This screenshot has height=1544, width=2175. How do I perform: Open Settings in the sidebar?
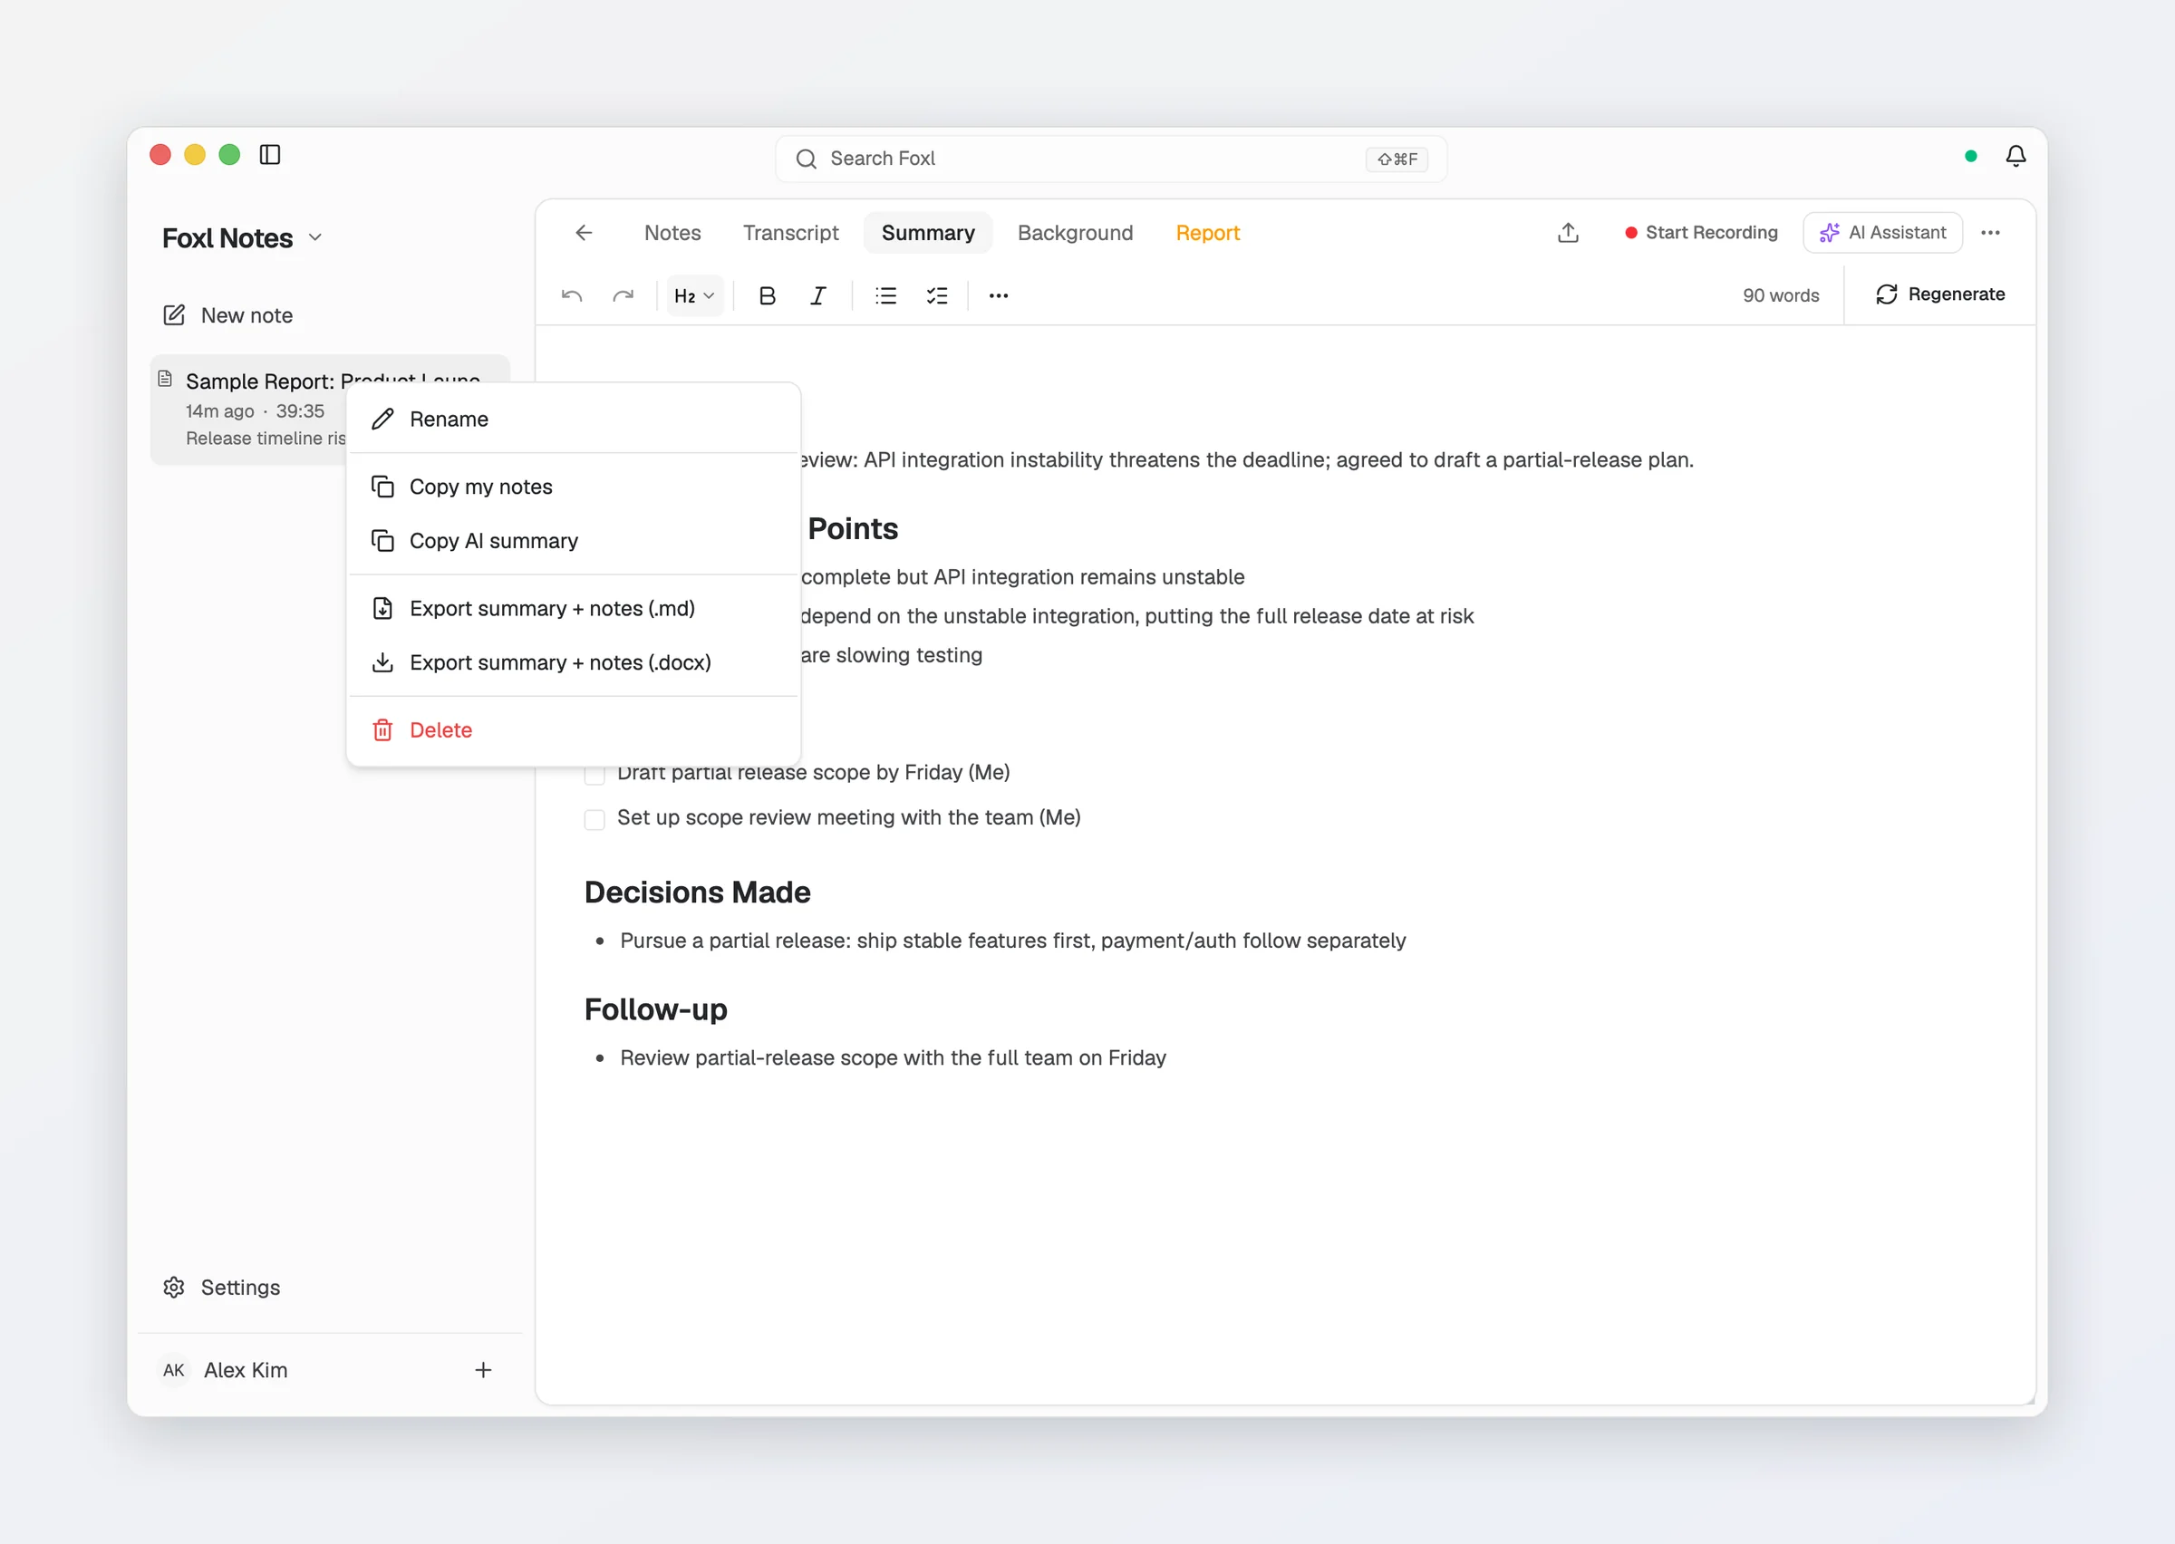pyautogui.click(x=221, y=1288)
